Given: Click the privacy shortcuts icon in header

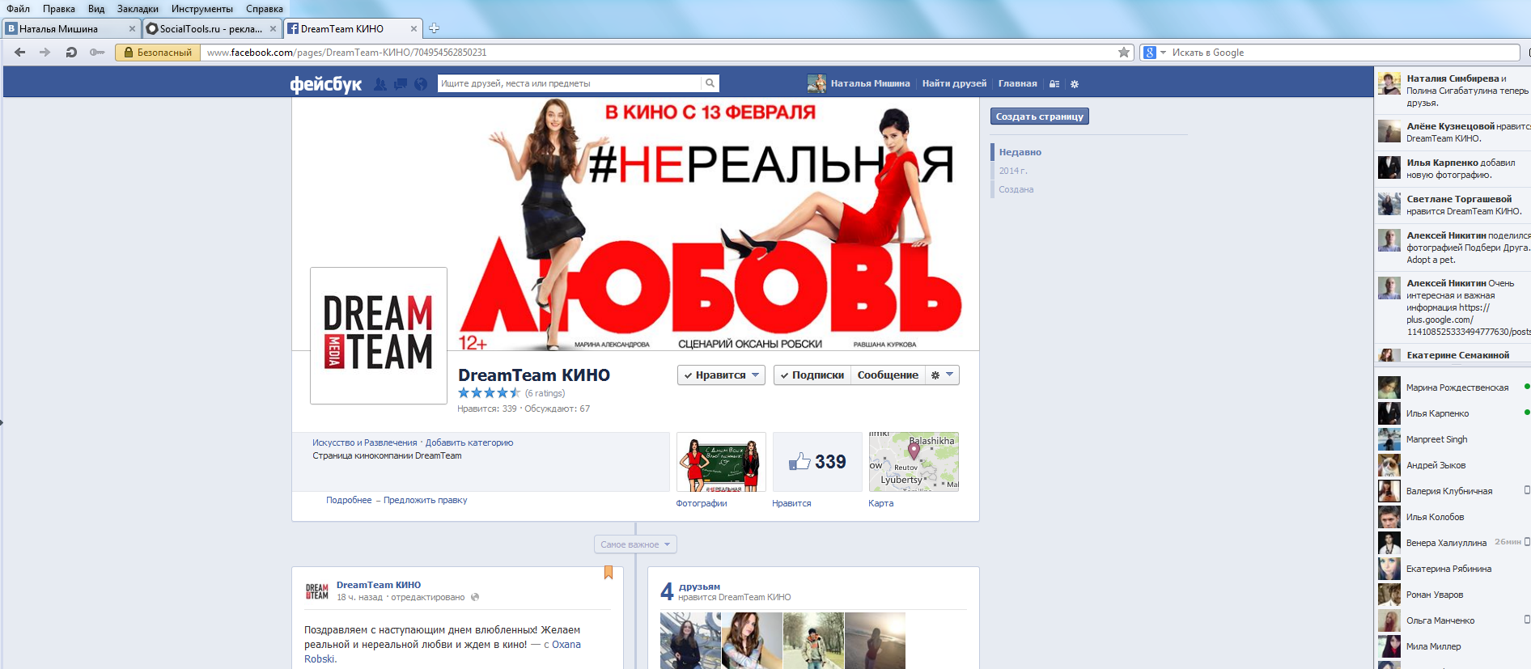Looking at the screenshot, I should click(1054, 84).
